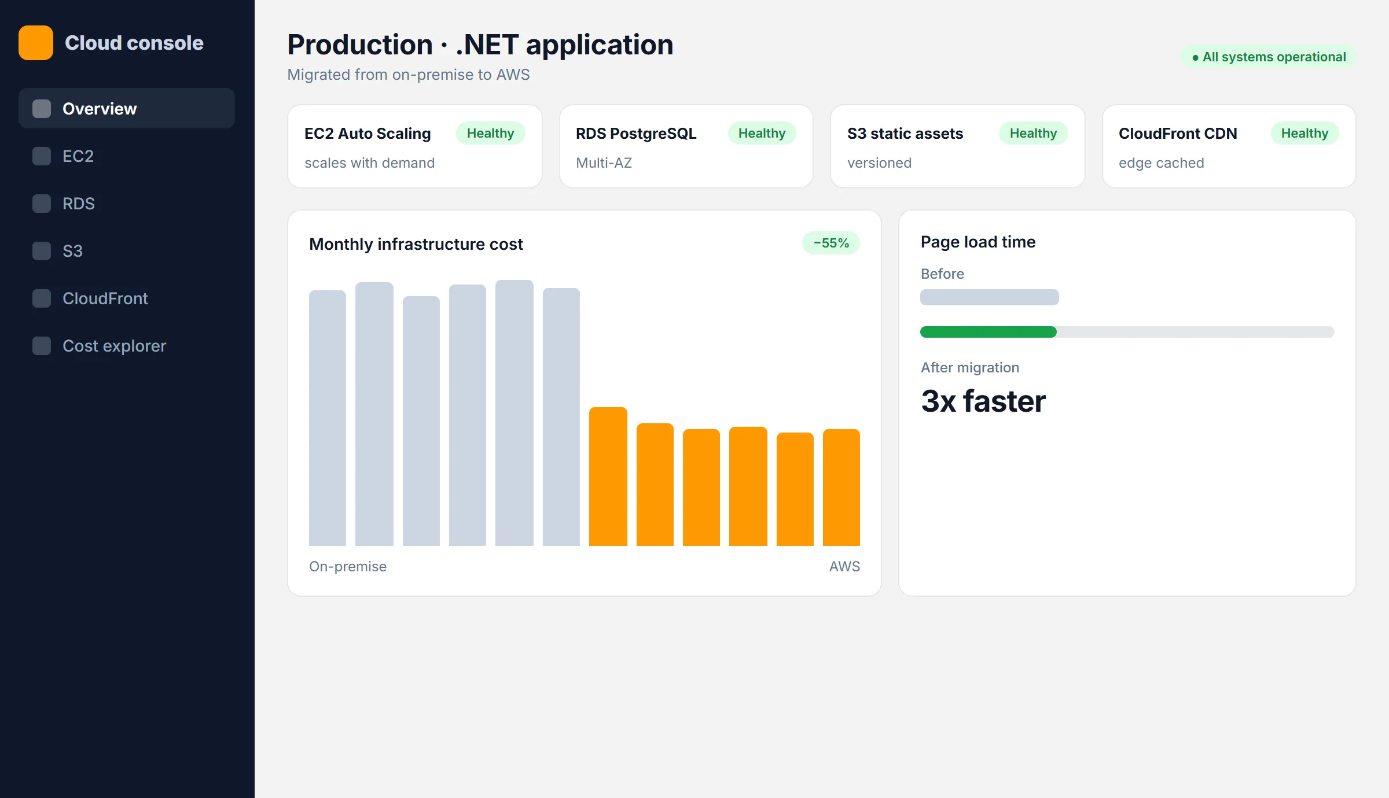Click the 'After migration' label

(x=970, y=367)
